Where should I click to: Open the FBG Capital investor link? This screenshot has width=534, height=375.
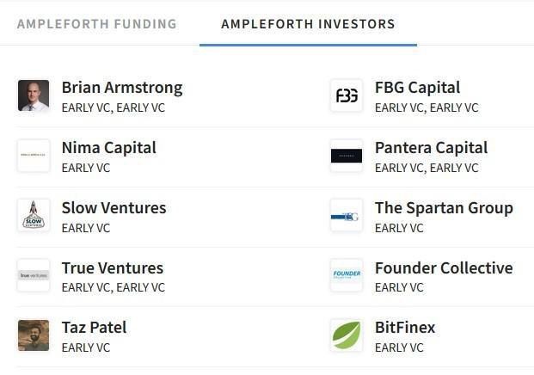coord(417,88)
